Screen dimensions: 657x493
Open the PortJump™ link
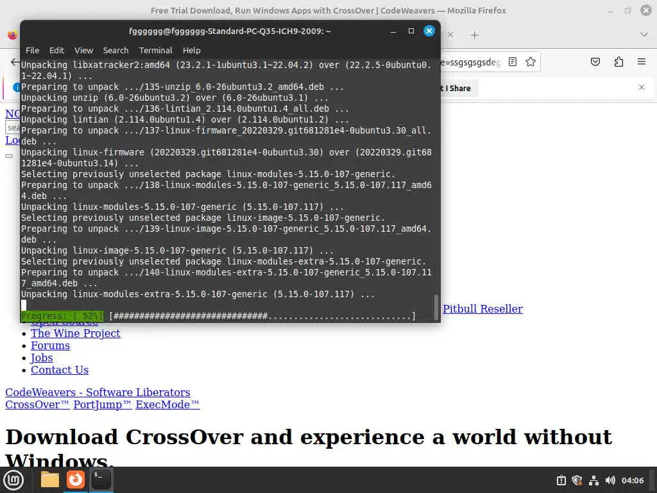(x=102, y=404)
